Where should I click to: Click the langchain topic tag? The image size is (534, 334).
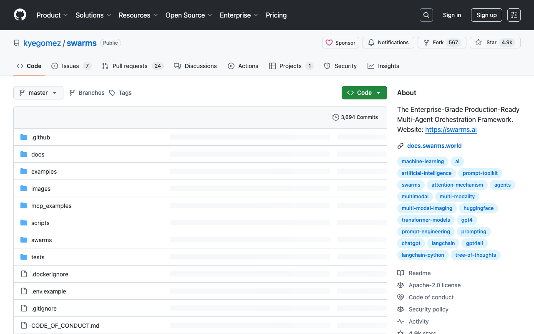pos(443,243)
